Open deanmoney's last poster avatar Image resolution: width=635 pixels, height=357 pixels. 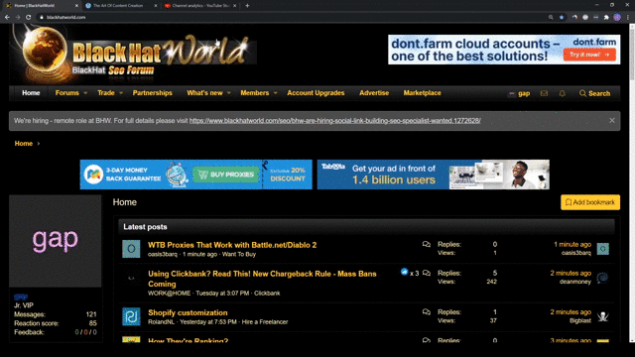click(602, 278)
